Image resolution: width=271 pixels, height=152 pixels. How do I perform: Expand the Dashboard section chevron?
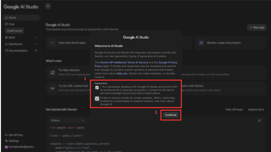(35, 44)
